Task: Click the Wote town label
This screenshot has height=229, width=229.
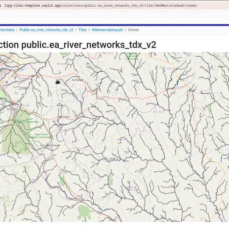Action: click(x=126, y=161)
